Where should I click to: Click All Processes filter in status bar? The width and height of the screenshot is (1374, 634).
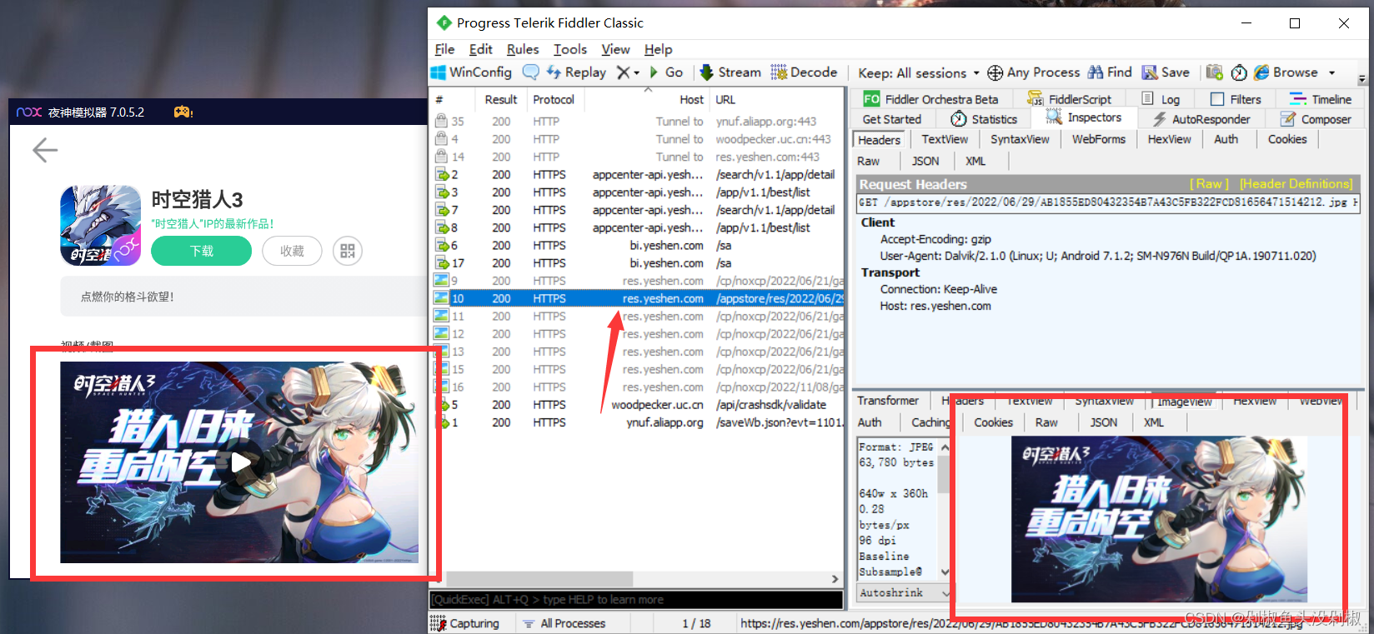click(x=564, y=623)
